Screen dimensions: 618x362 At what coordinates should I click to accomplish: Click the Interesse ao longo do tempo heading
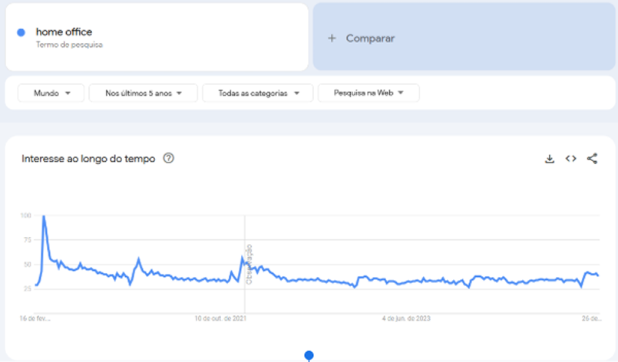(x=88, y=159)
